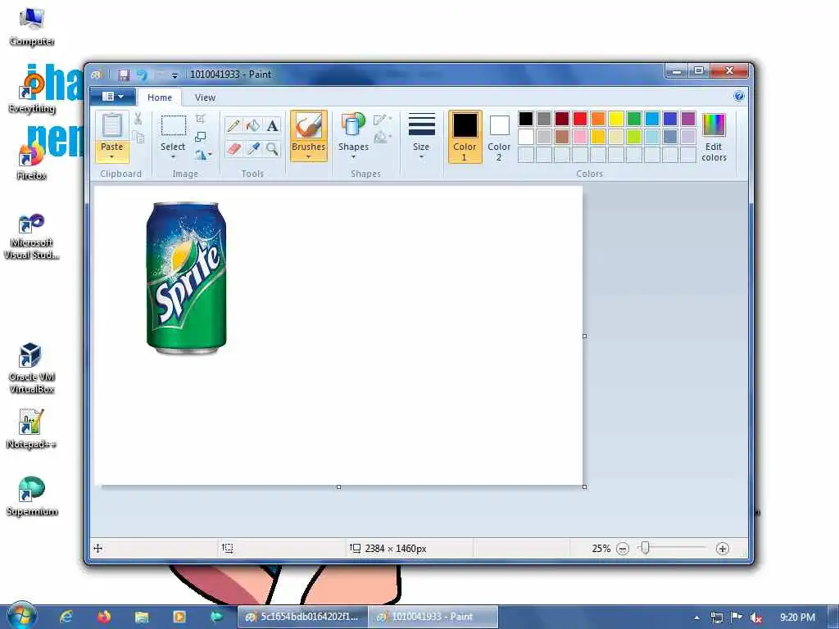Screen dimensions: 839x629
Task: Click the Resize icon in Image group
Action: point(201,137)
